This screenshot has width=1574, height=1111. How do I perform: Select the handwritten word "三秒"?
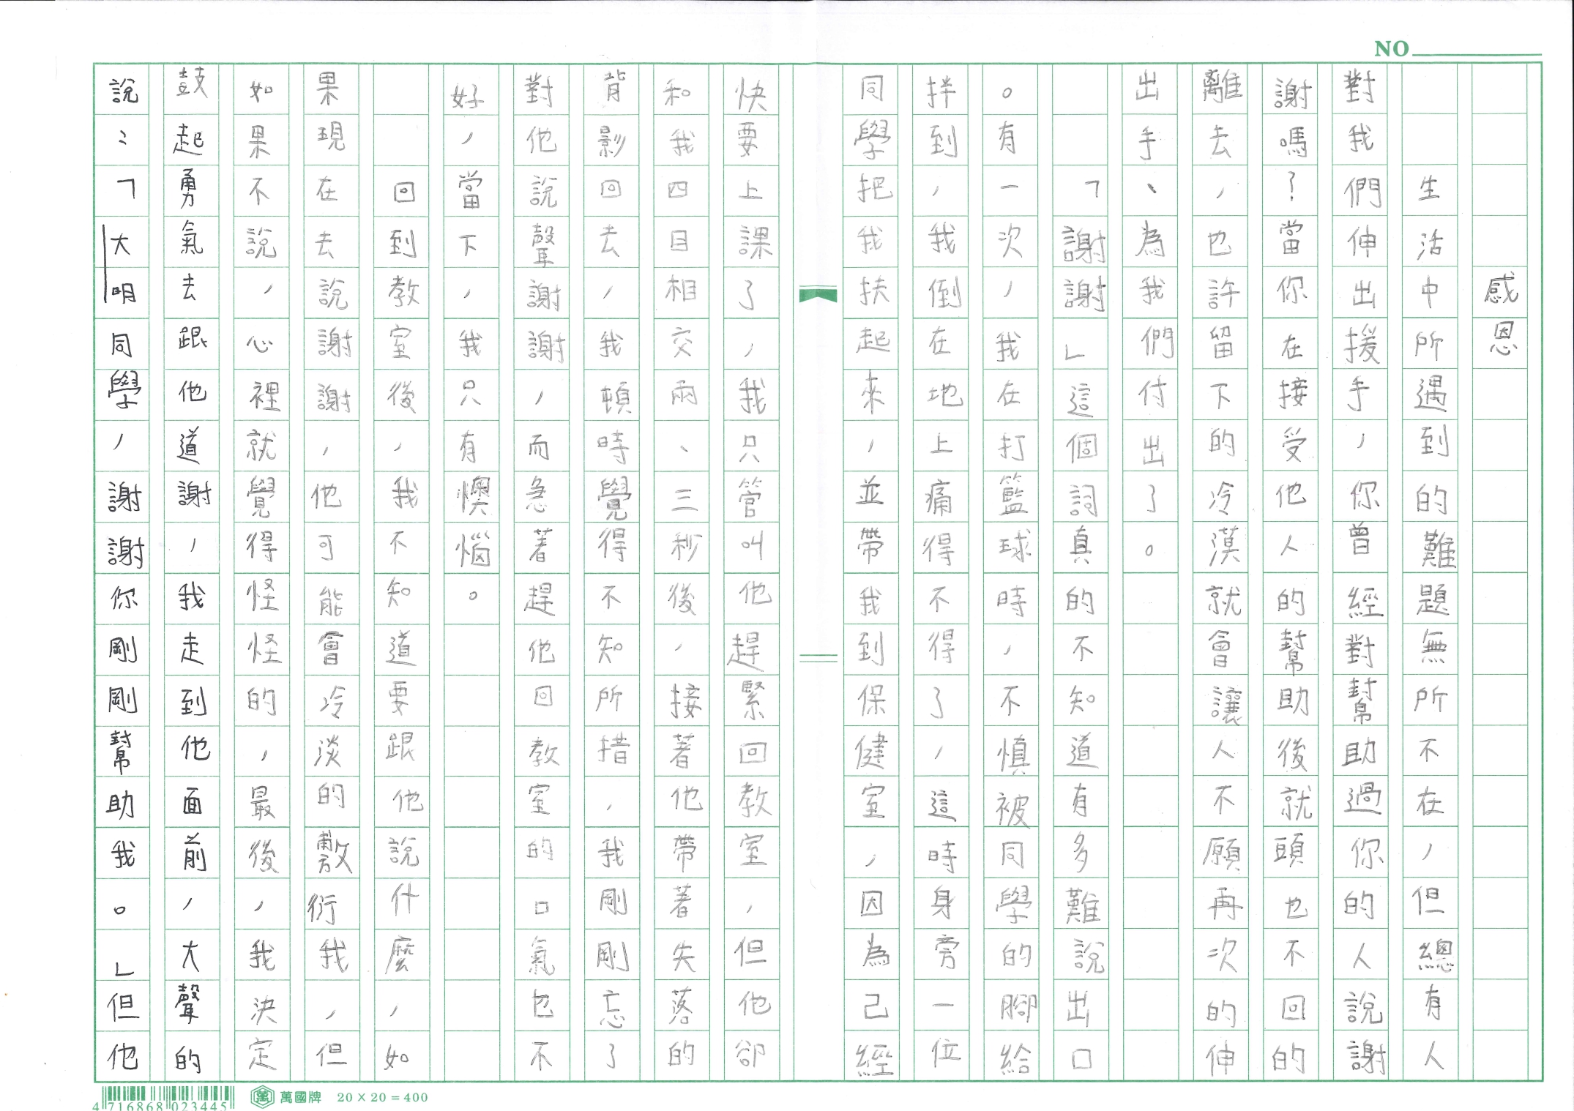tap(685, 525)
